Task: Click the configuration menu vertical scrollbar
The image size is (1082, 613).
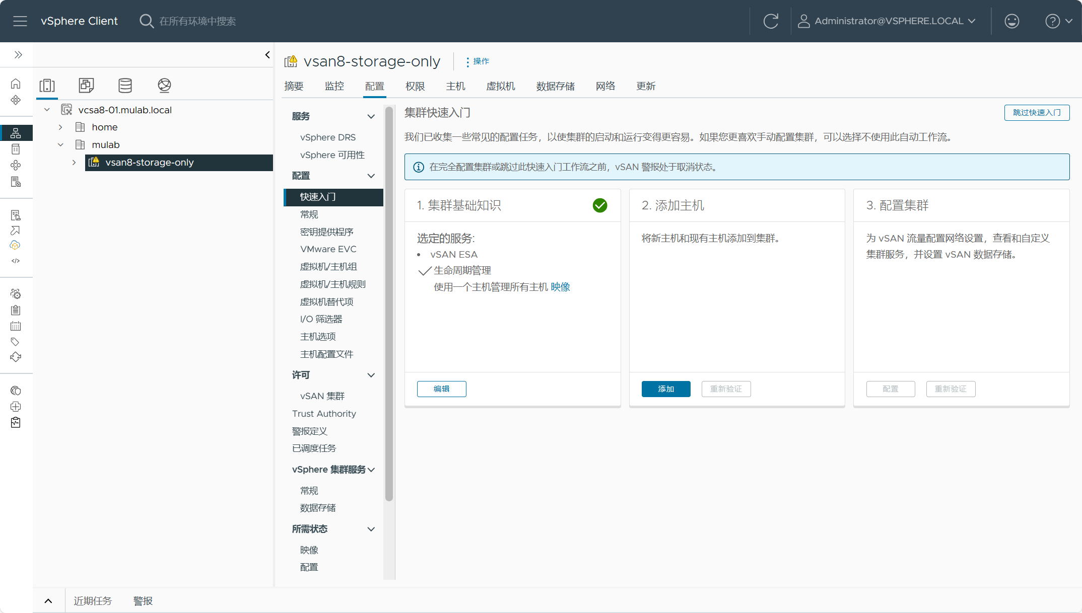Action: pos(389,304)
